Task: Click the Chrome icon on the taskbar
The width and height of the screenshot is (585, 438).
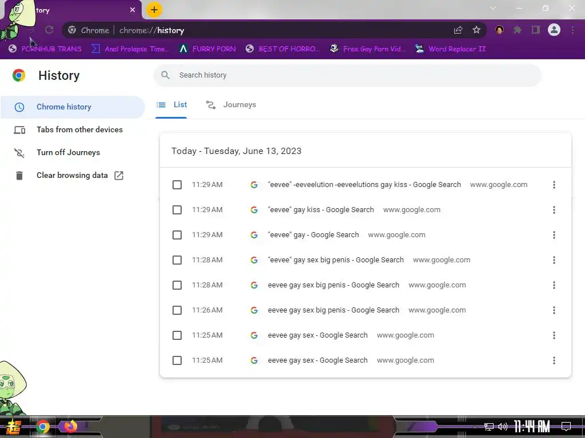Action: coord(43,427)
